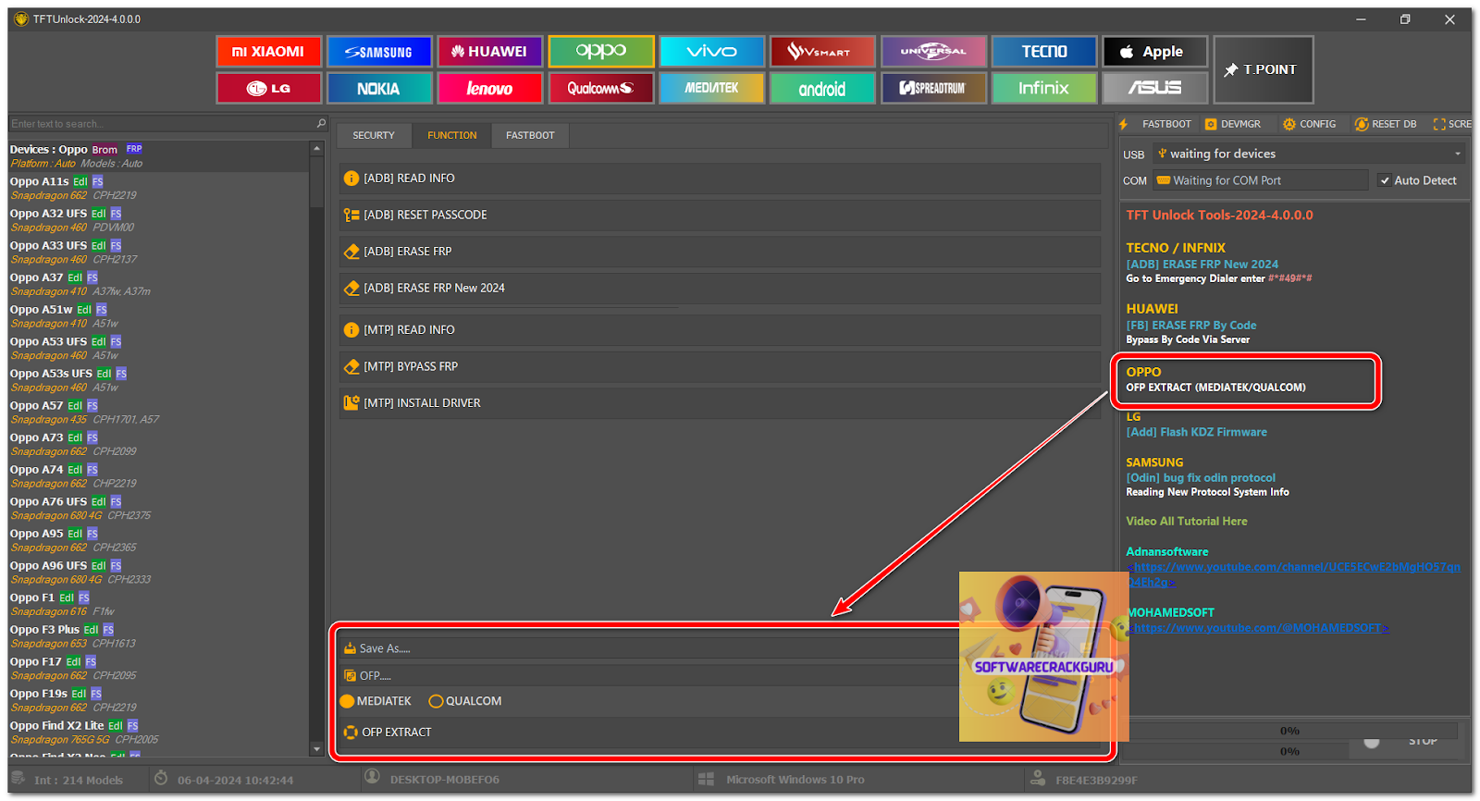Select the MediaTek brand button

point(712,89)
